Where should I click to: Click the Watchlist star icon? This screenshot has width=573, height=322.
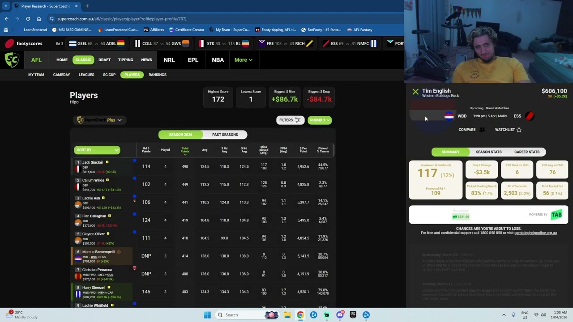coord(519,130)
